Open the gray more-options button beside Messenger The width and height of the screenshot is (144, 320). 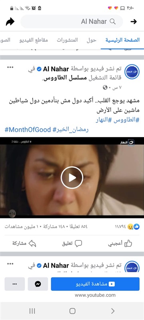(x=15, y=284)
